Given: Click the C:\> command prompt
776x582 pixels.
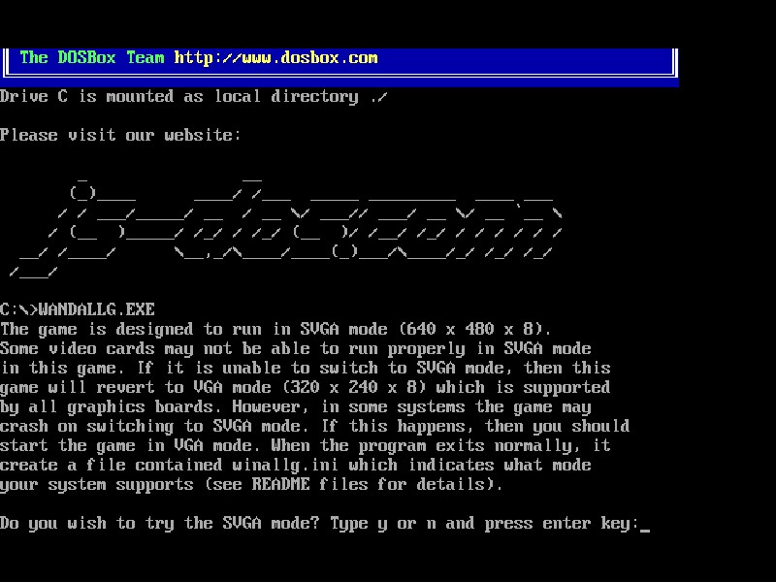Looking at the screenshot, I should (18, 310).
